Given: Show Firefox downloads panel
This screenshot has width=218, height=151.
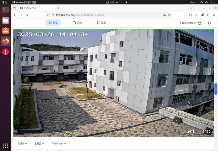Looking at the screenshot, I should [x=196, y=15].
